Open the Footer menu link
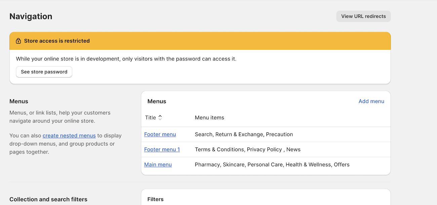The width and height of the screenshot is (437, 205). tap(160, 134)
